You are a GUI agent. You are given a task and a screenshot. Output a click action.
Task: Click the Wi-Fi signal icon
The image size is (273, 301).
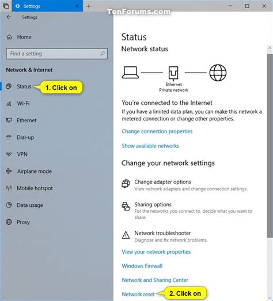click(x=9, y=104)
